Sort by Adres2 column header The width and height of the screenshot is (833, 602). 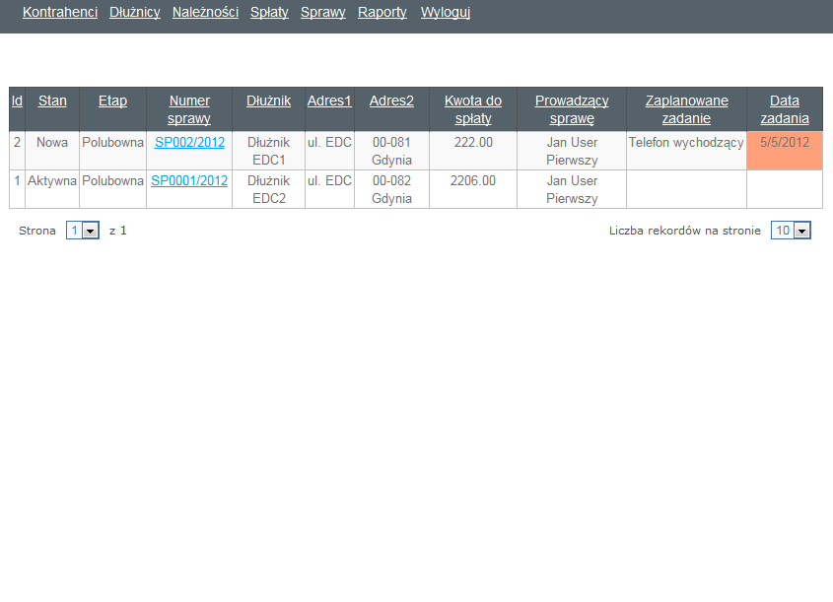tap(391, 100)
